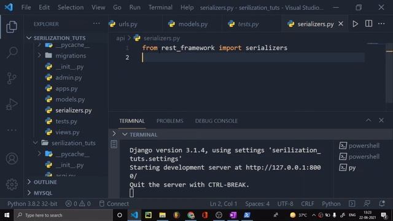Open the Manage gear menu
Viewport: 393px width, 221px height.
click(x=12, y=184)
